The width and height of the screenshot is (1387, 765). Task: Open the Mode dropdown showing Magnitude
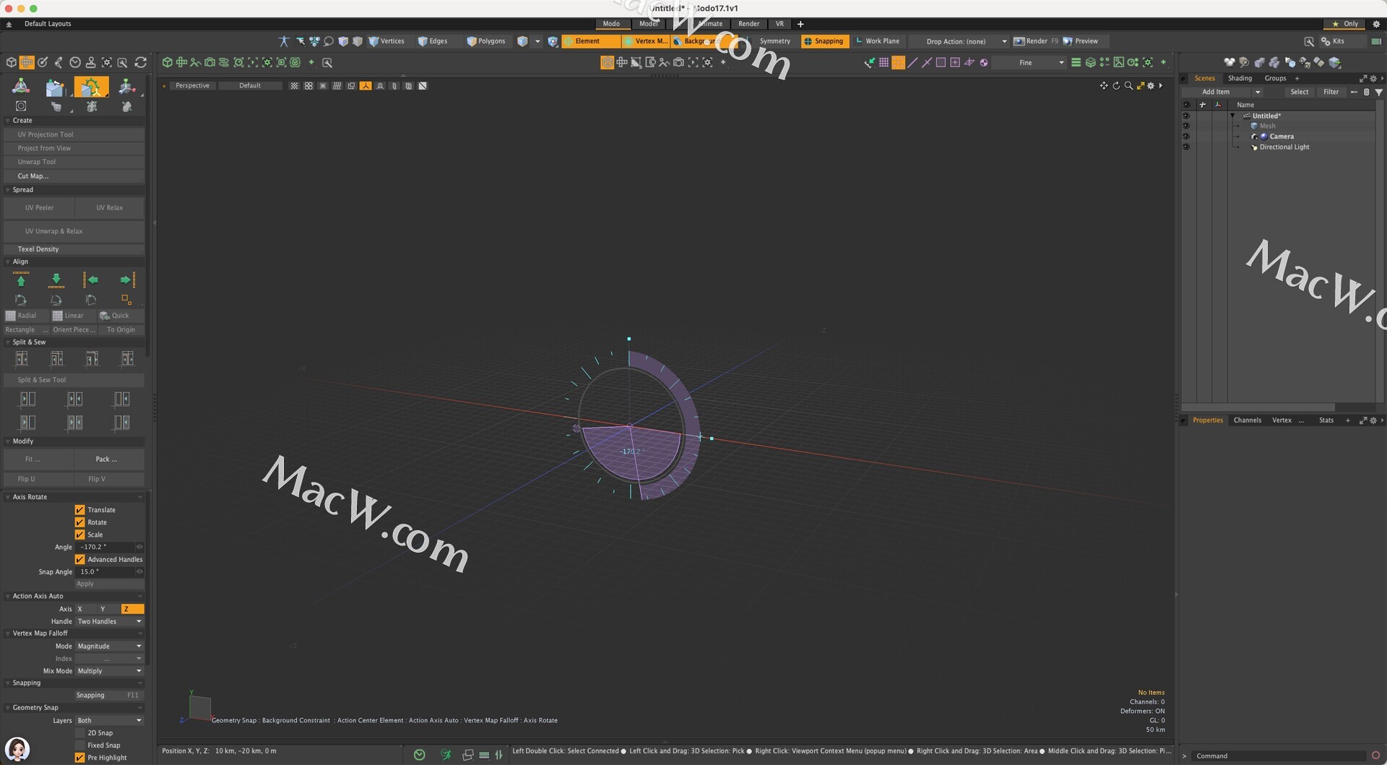click(x=110, y=647)
